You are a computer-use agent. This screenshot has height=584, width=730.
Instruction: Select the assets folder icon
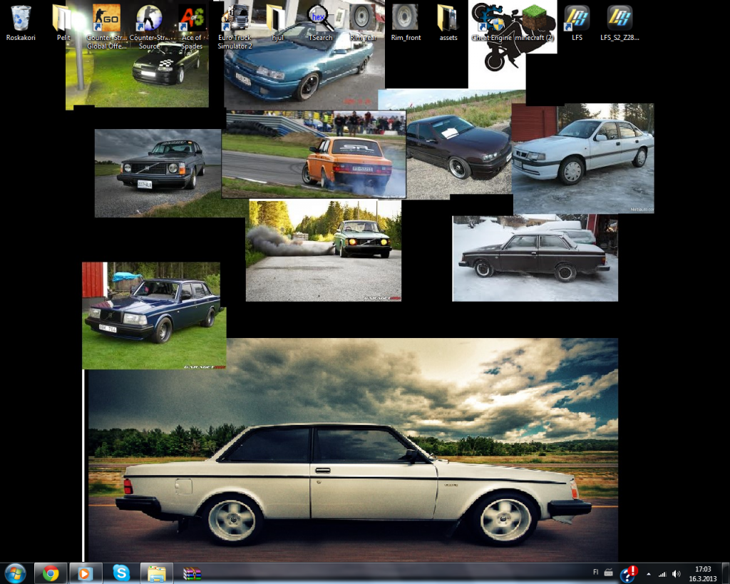[x=448, y=23]
